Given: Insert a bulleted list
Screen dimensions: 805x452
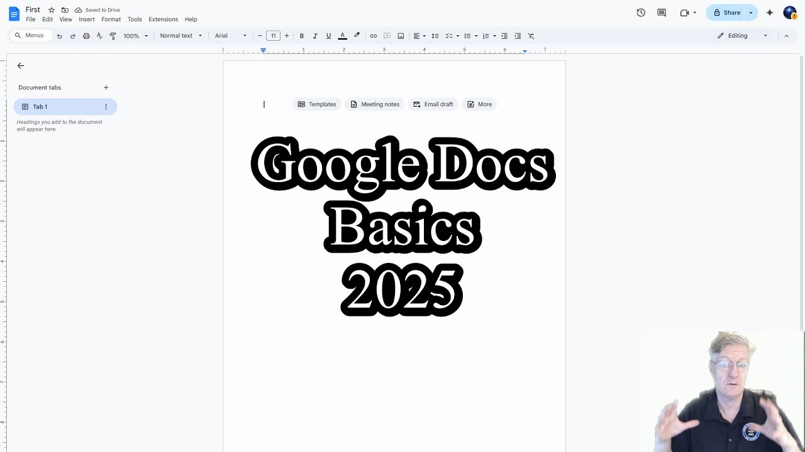Looking at the screenshot, I should 467,36.
